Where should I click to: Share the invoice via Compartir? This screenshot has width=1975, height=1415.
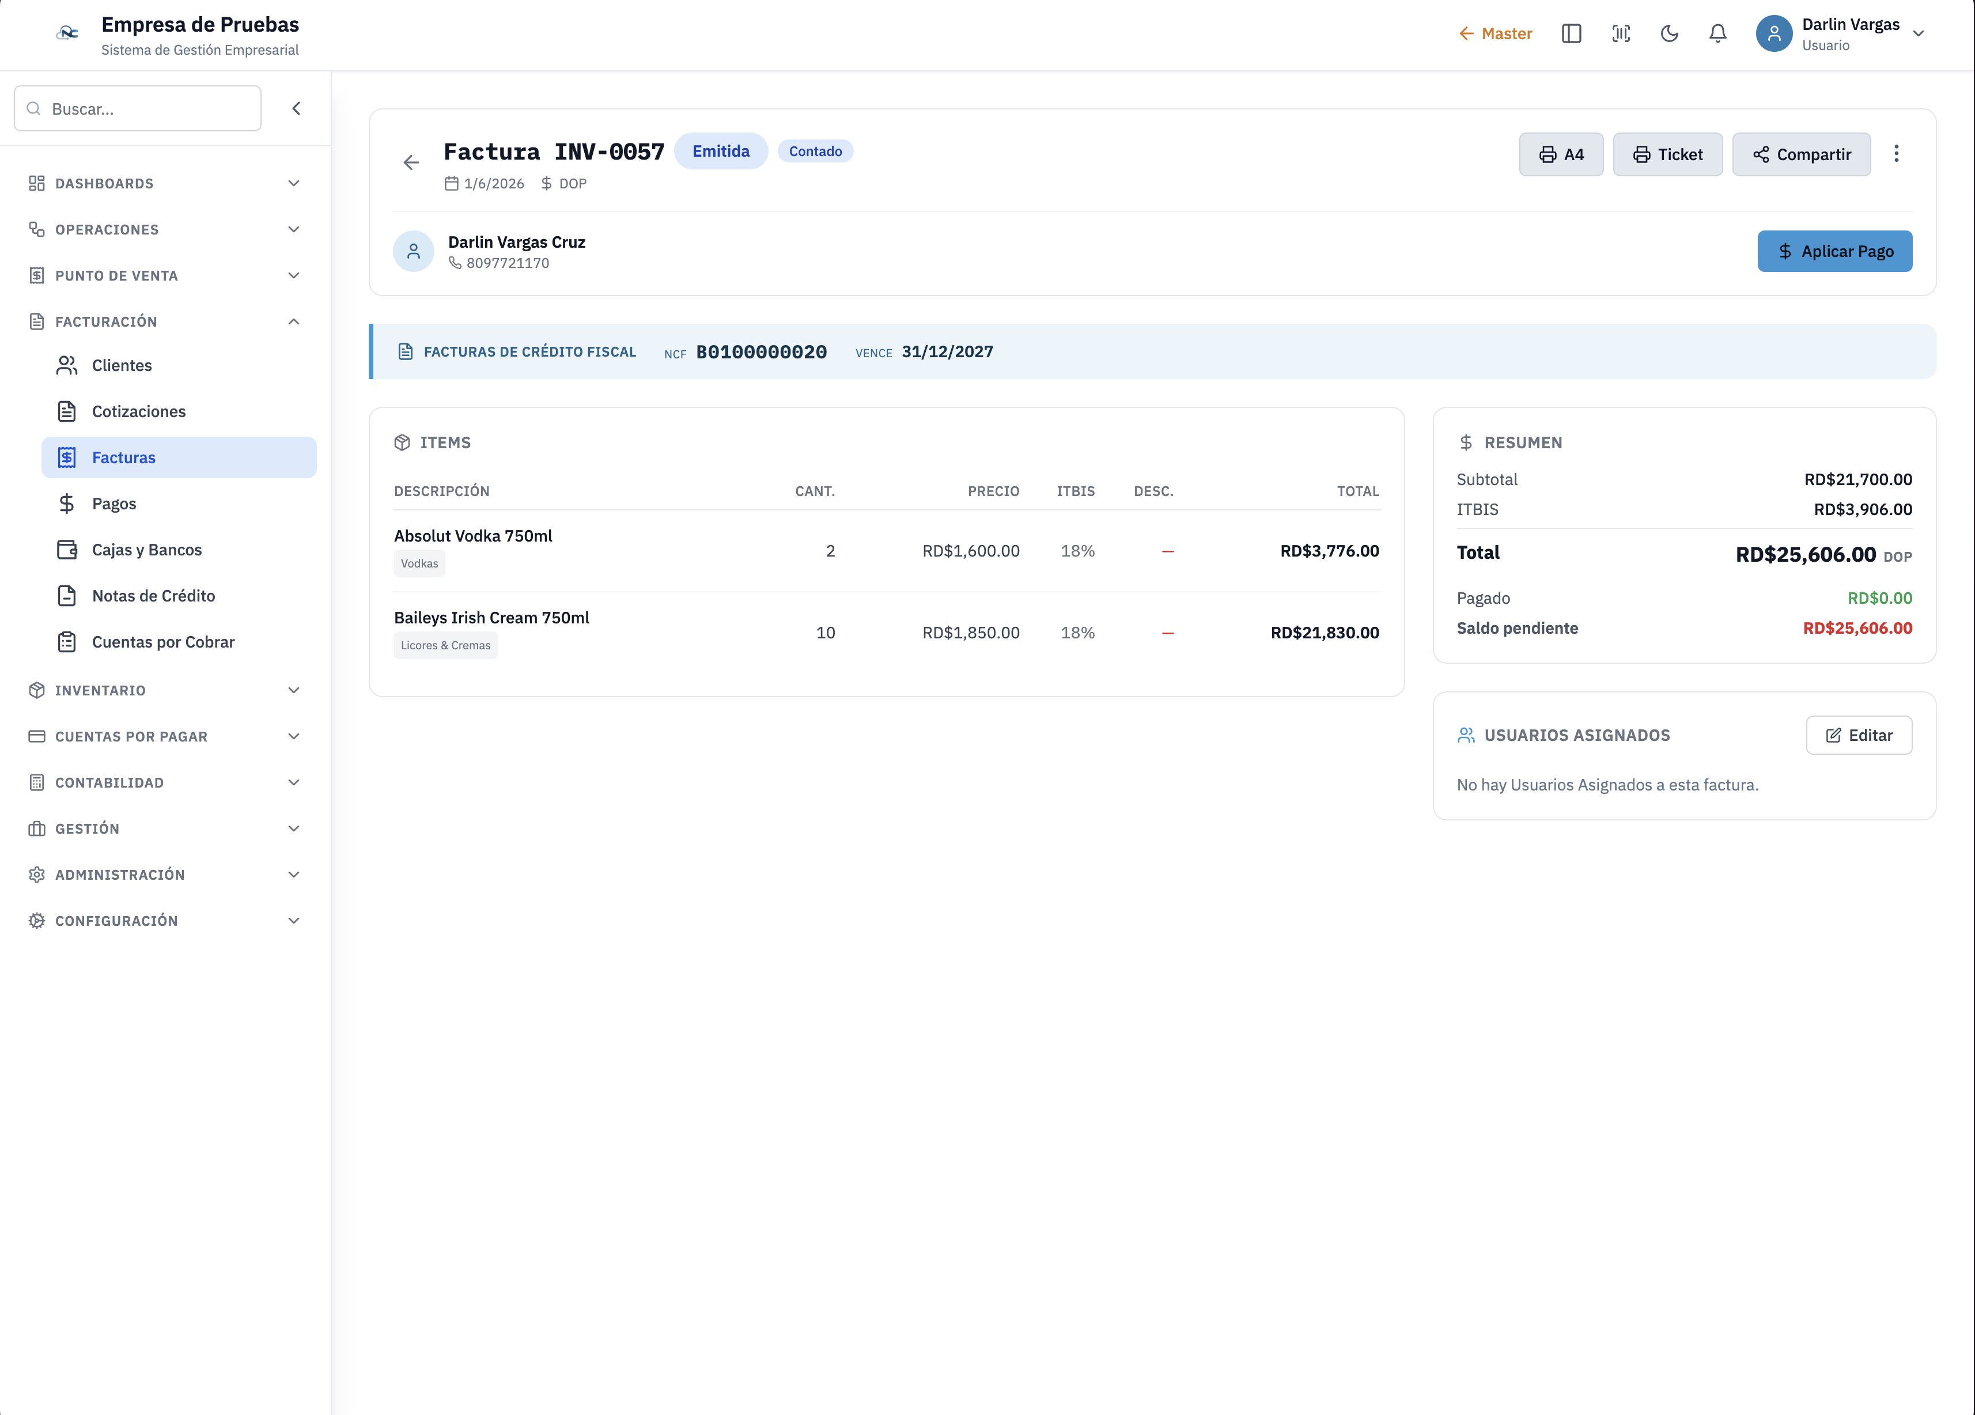[x=1801, y=154]
